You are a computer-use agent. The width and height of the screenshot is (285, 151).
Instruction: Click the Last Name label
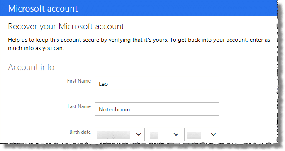click(79, 106)
